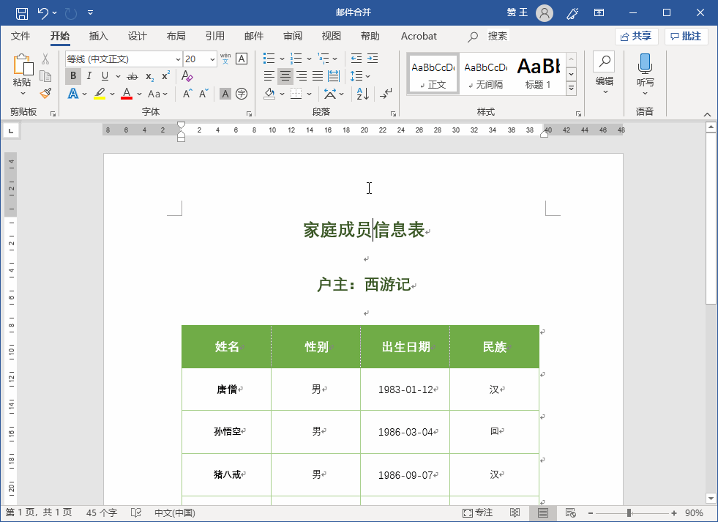The image size is (718, 522).
Task: Open the font name dropdown
Action: (178, 59)
